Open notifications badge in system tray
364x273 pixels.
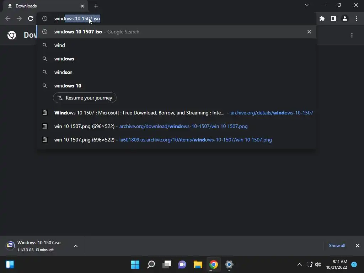click(354, 264)
